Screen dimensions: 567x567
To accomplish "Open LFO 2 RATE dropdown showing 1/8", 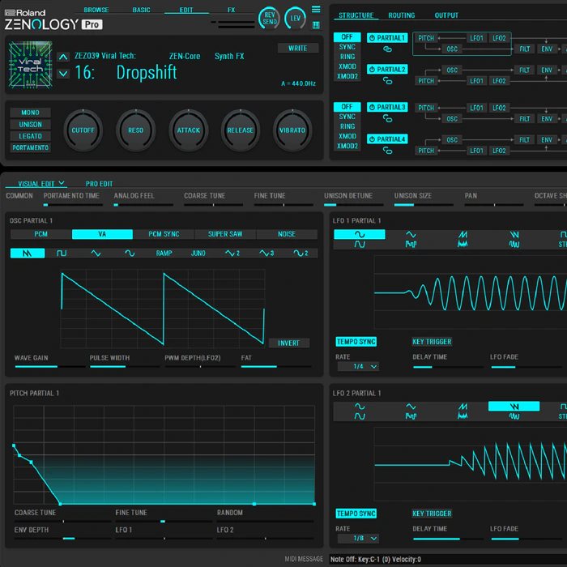I will coord(358,539).
